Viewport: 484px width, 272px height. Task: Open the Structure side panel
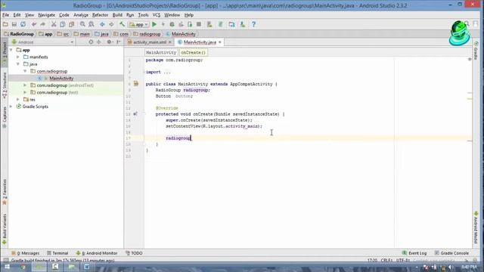click(x=5, y=85)
